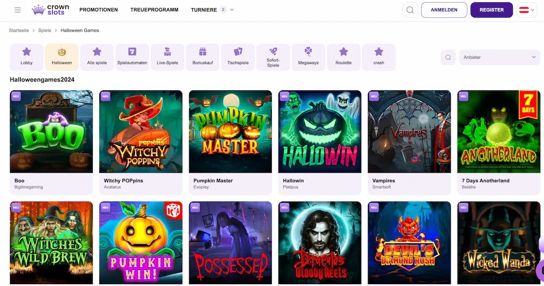The image size is (544, 286).
Task: Click the NEU badge on Hallowin
Action: [x=285, y=96]
